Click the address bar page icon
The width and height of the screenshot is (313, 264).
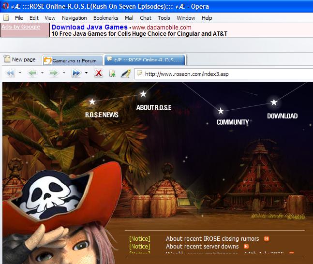[x=139, y=73]
